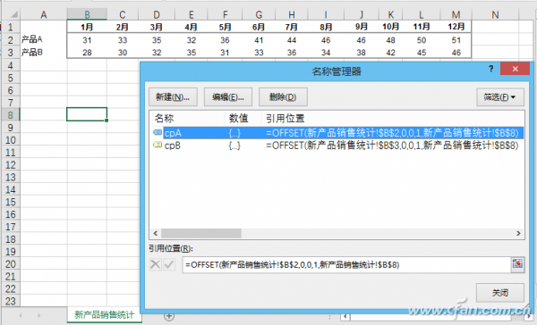Click the 产品B value 28 in January

(87, 53)
